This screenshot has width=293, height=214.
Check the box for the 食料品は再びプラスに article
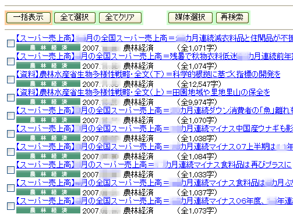(x=10, y=170)
